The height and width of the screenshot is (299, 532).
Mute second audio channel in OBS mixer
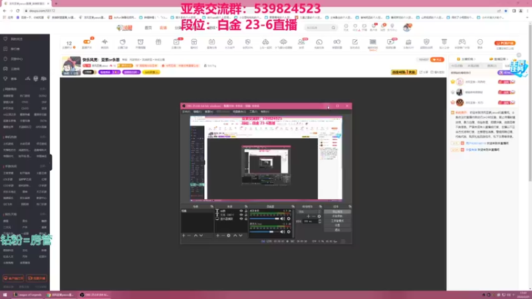282,232
